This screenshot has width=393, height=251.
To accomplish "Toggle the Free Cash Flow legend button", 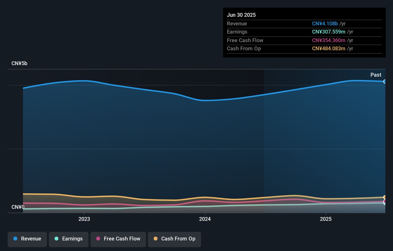I will coord(118,239).
